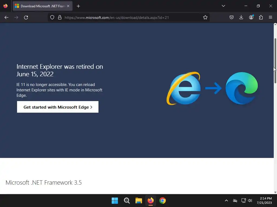Image resolution: width=277 pixels, height=207 pixels.
Task: Restore down the Firefox window
Action: click(x=258, y=6)
